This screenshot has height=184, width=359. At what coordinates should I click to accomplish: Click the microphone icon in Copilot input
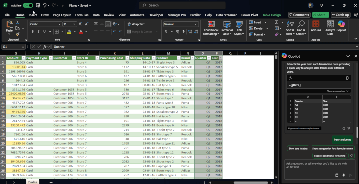tap(344, 175)
